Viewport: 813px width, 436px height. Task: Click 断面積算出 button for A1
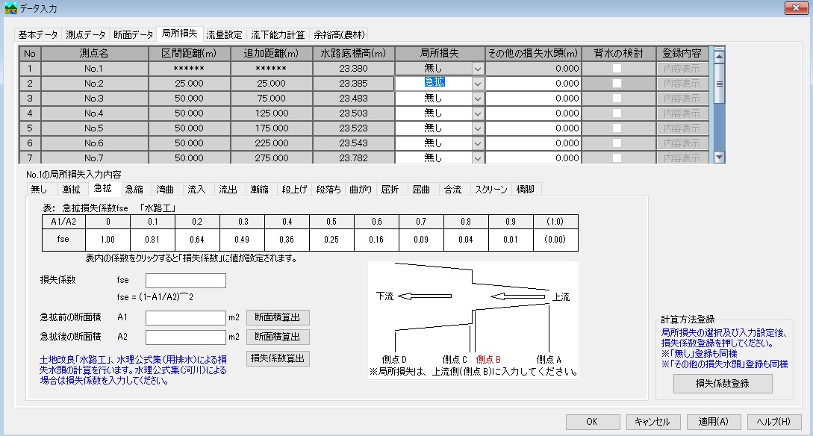click(278, 317)
